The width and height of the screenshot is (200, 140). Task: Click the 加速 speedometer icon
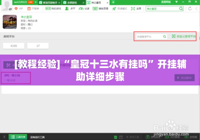81,9
